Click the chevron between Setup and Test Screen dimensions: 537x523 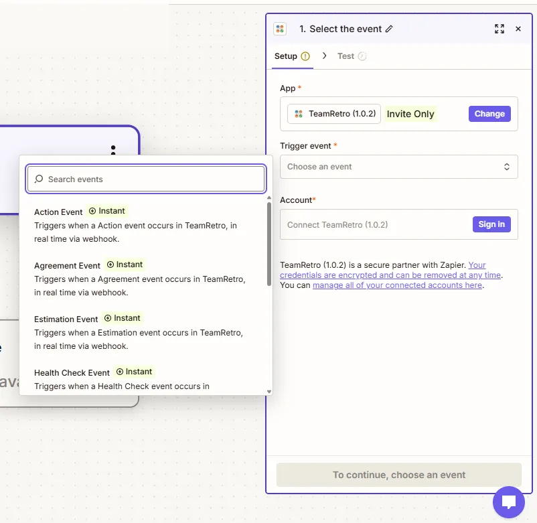(324, 56)
